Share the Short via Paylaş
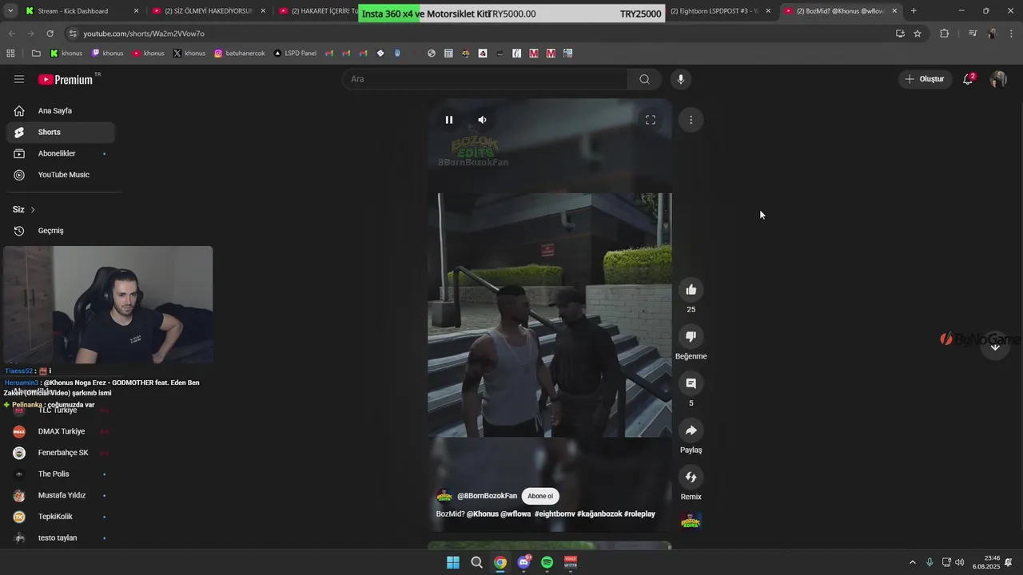 691,430
